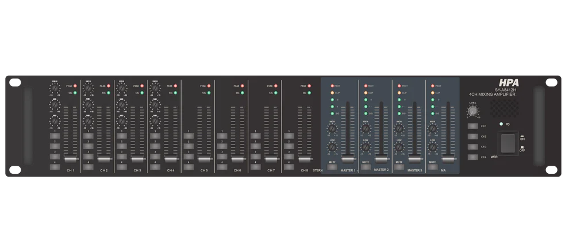
Task: Click the MASTER 3 fader handle
Action: tap(414, 159)
